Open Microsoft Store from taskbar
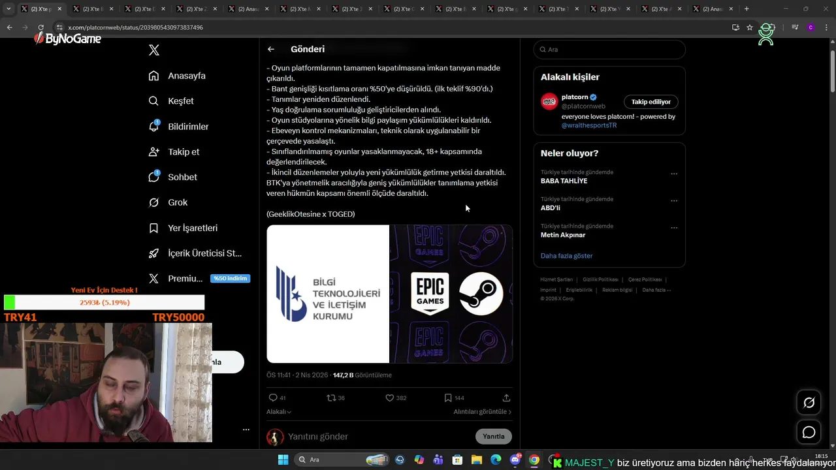Image resolution: width=836 pixels, height=470 pixels. 457,460
